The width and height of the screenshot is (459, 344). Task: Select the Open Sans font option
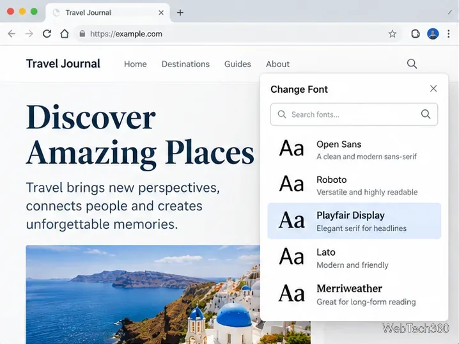354,150
